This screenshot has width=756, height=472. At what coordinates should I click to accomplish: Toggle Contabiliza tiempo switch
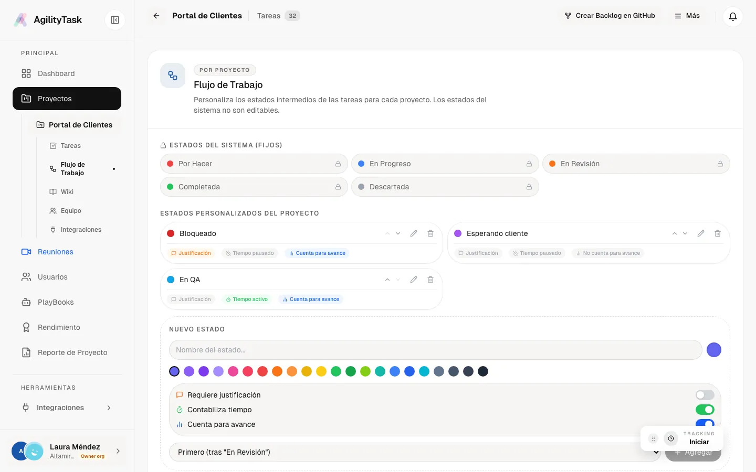coord(705,410)
